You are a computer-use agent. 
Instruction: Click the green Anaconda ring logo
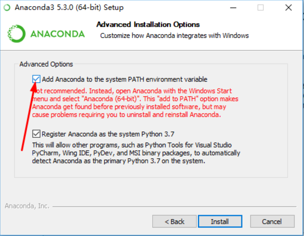click(x=17, y=34)
